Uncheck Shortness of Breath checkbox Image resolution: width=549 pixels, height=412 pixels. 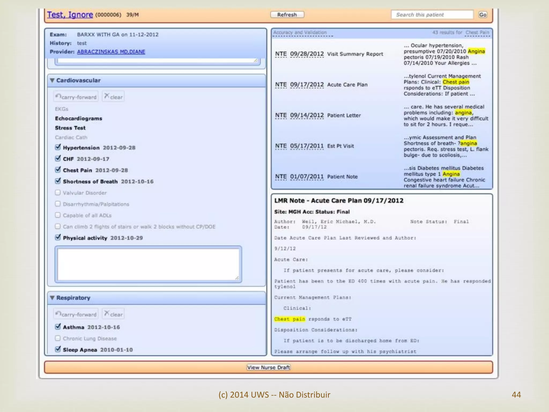(x=58, y=181)
